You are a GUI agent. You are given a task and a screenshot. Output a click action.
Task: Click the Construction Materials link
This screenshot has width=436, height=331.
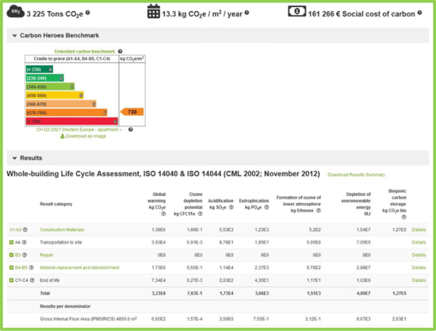62,229
